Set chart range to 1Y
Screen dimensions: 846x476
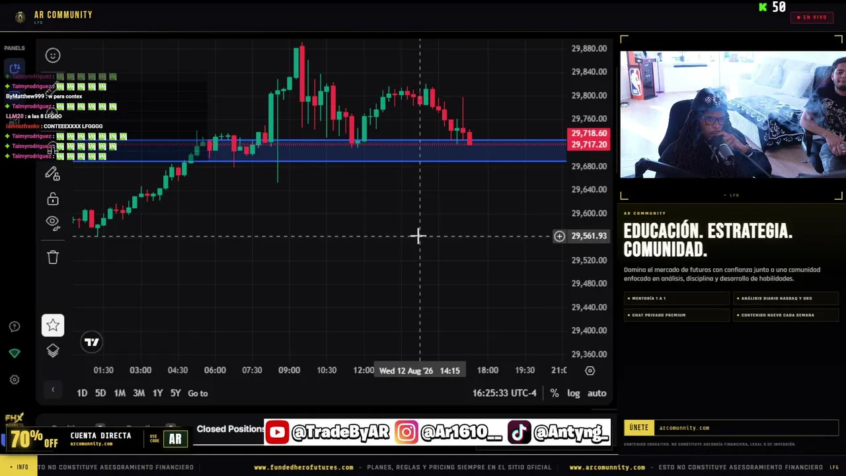point(157,393)
